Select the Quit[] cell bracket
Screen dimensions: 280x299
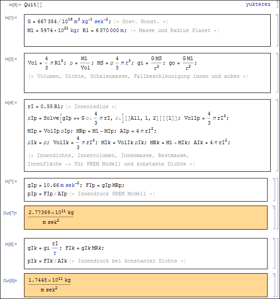click(x=275, y=4)
